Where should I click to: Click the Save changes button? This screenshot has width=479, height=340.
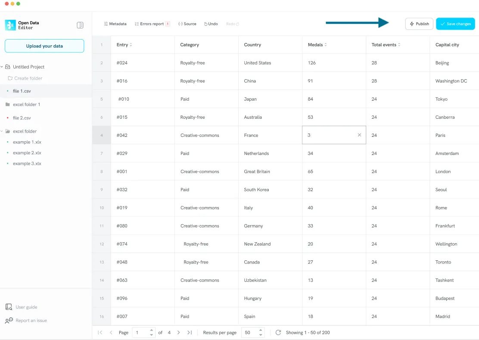click(455, 24)
